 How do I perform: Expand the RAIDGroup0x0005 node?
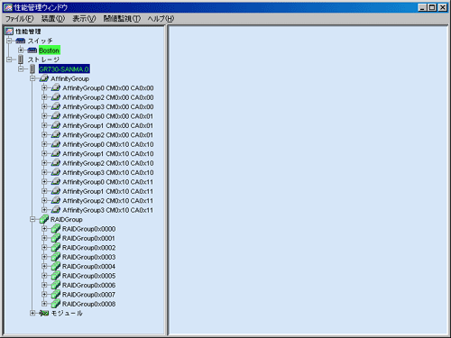pos(44,276)
